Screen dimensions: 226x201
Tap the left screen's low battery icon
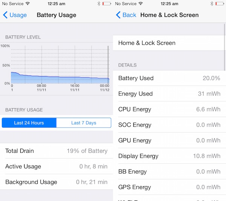107,4
